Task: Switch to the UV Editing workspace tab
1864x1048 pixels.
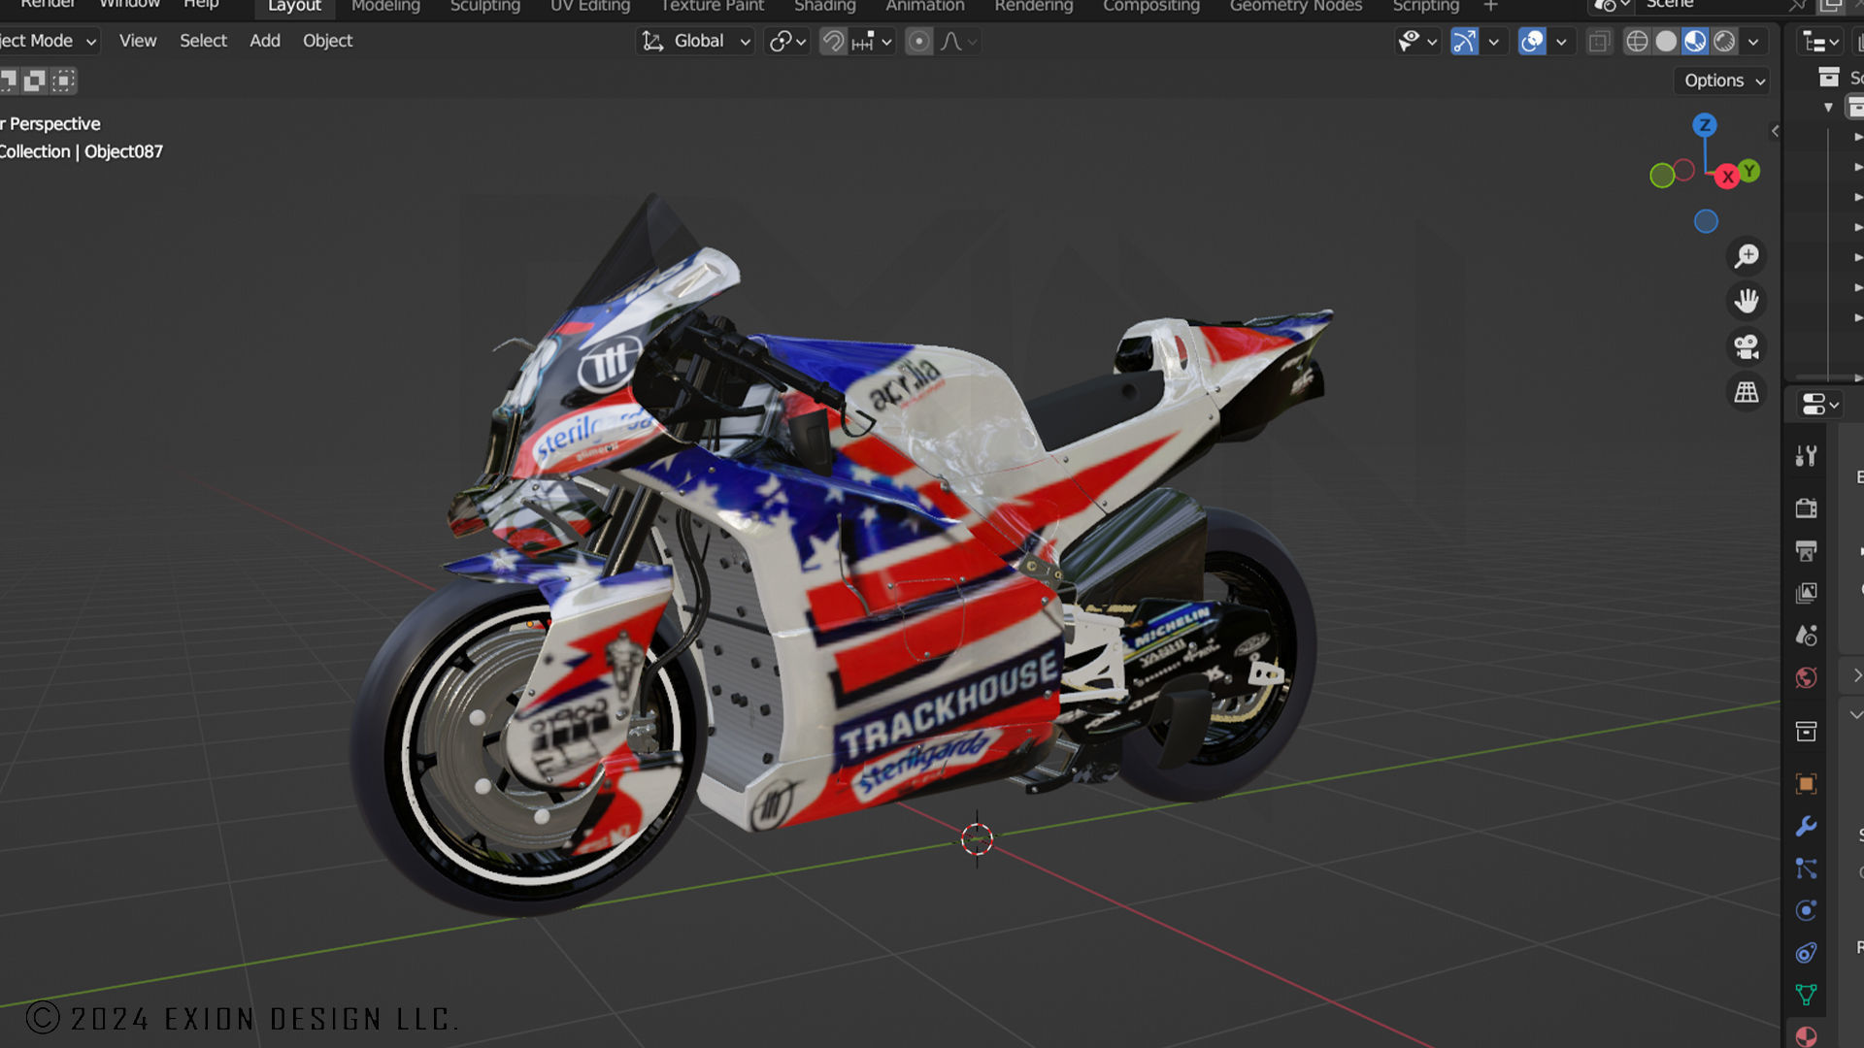Action: coord(590,6)
